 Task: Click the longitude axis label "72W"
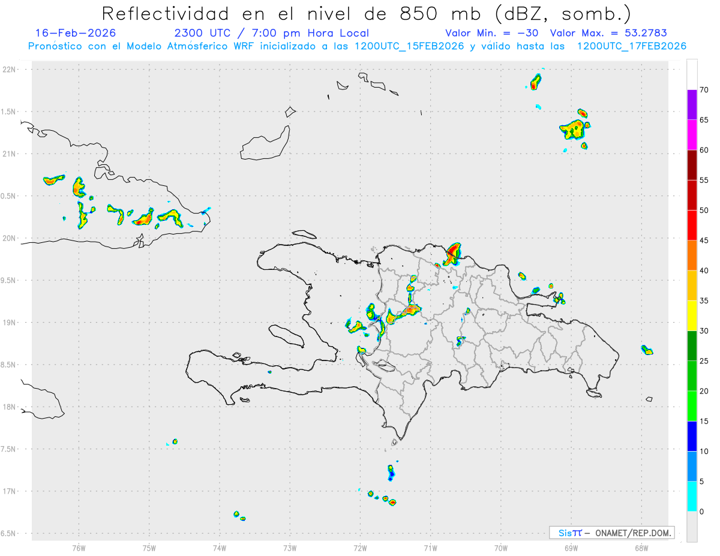click(360, 547)
